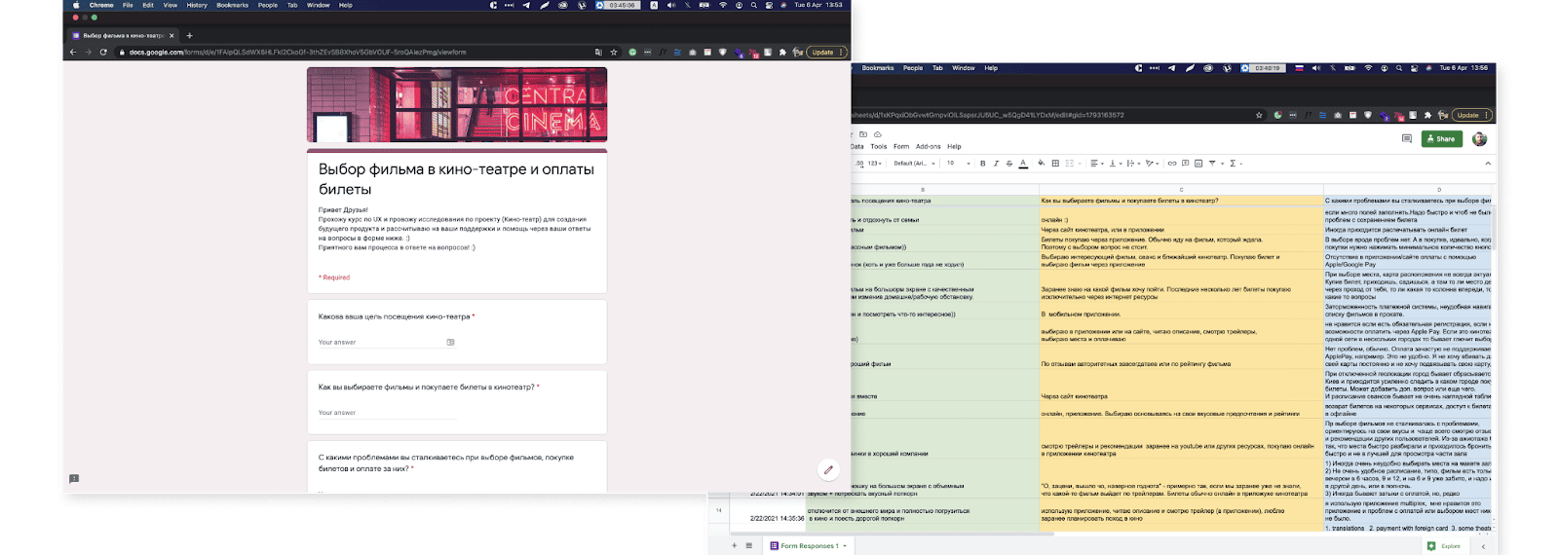This screenshot has width=1559, height=555.
Task: Click the insert link icon in Sheets
Action: pyautogui.click(x=1171, y=164)
